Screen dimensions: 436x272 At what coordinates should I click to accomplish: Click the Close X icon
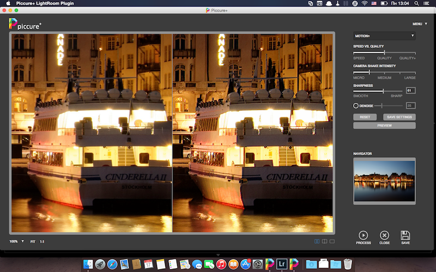(x=384, y=234)
